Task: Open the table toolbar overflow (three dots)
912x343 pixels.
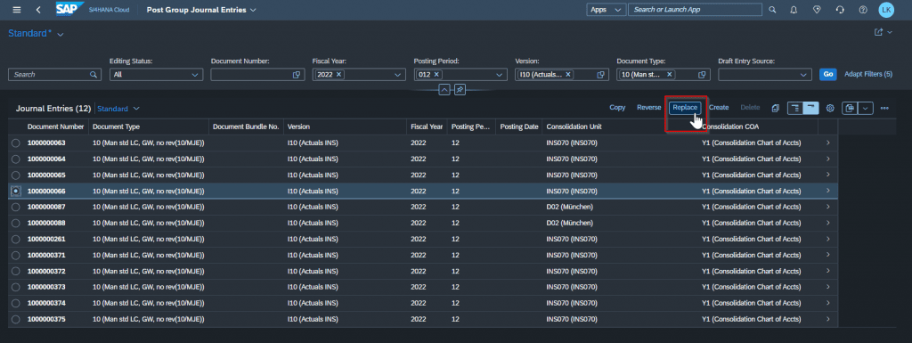Action: pyautogui.click(x=884, y=108)
